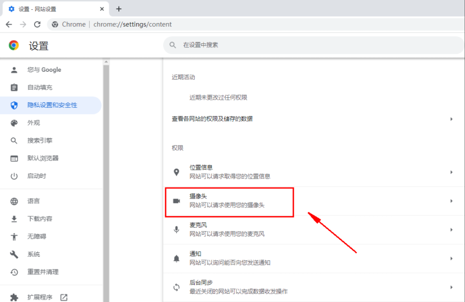Expand the 位置信息 row arrow
This screenshot has height=302, width=465.
451,172
